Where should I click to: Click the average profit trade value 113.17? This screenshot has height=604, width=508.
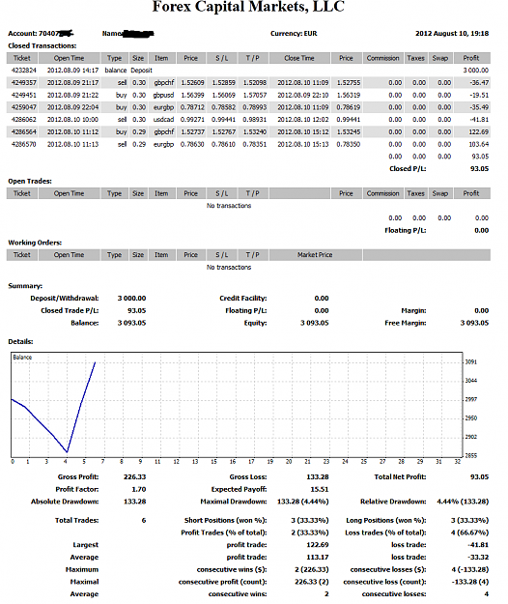pos(318,558)
